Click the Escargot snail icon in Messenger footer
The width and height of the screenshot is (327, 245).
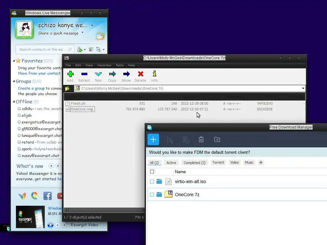34,196
